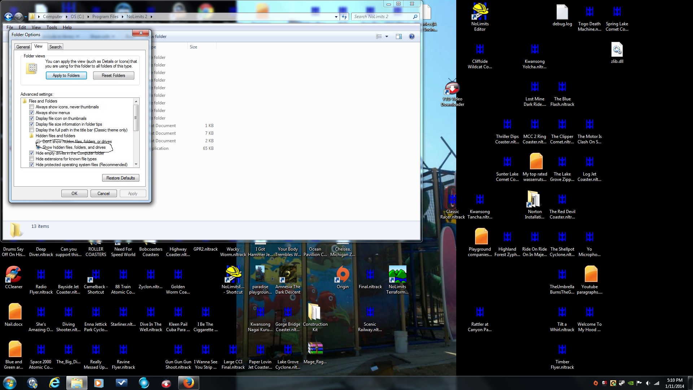Open zlib.dll file icon on desktop

pyautogui.click(x=617, y=53)
